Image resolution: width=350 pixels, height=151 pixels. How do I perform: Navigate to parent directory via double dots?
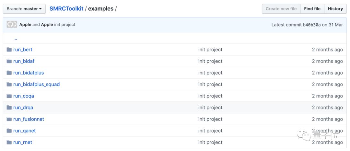click(16, 39)
